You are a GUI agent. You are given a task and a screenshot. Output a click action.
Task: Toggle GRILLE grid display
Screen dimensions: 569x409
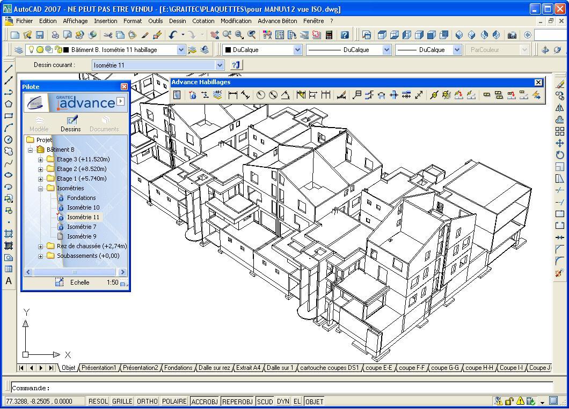(x=122, y=401)
